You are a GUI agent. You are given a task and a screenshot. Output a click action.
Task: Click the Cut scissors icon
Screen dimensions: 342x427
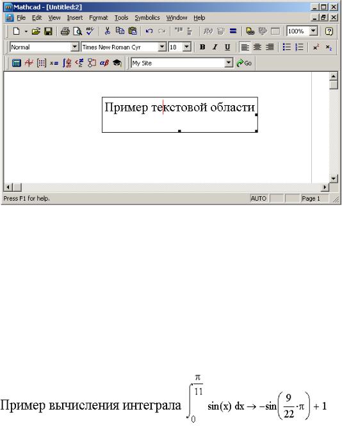(x=107, y=31)
